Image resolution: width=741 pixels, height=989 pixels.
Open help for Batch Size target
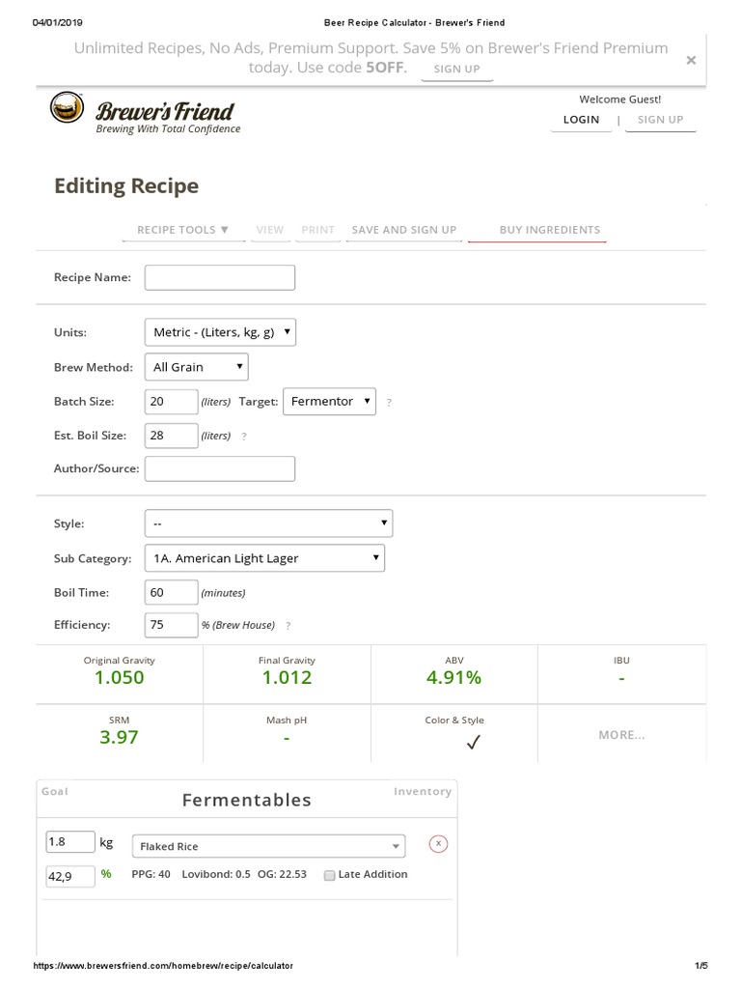pos(389,403)
